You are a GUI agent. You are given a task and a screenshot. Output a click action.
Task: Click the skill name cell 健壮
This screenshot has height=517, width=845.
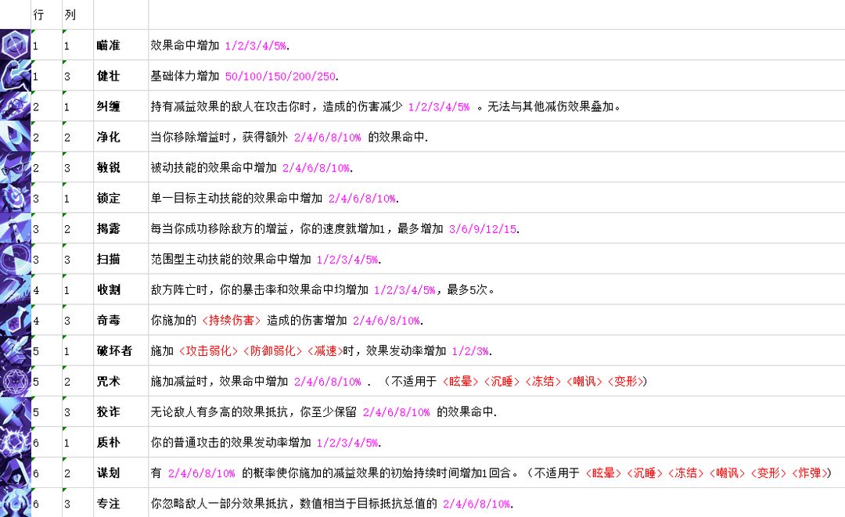[120, 75]
